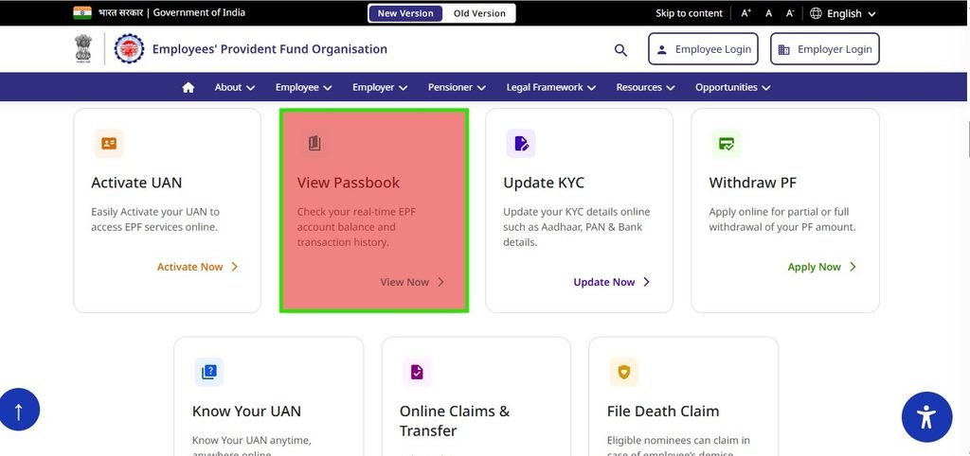Click the Home icon in navigation bar

[189, 87]
